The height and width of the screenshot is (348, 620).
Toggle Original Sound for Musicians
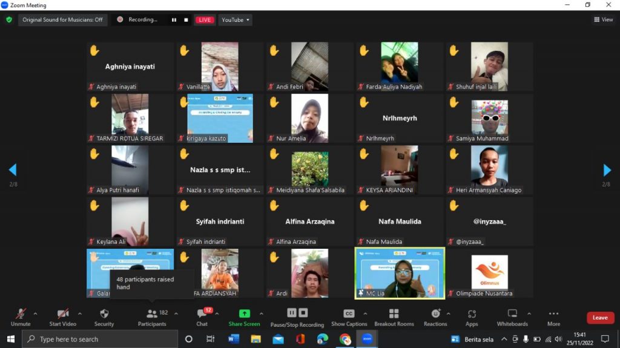coord(62,20)
